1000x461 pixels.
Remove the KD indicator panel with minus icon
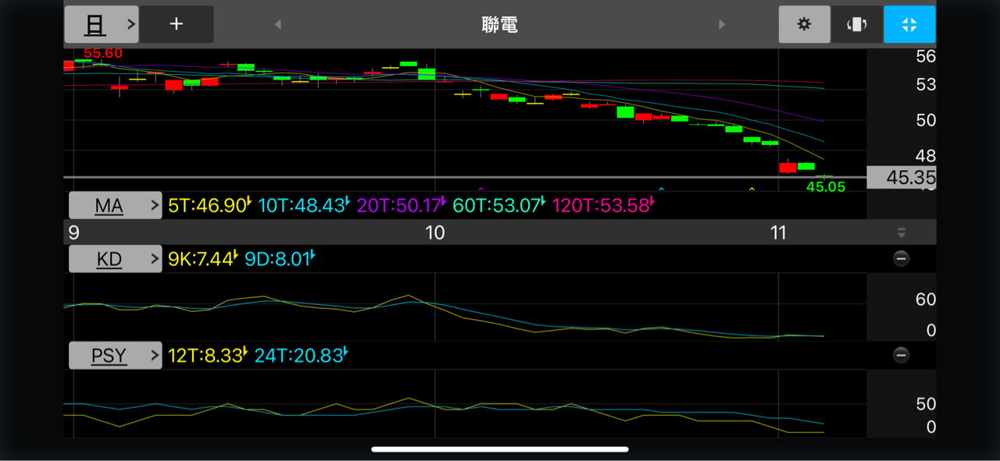901,259
